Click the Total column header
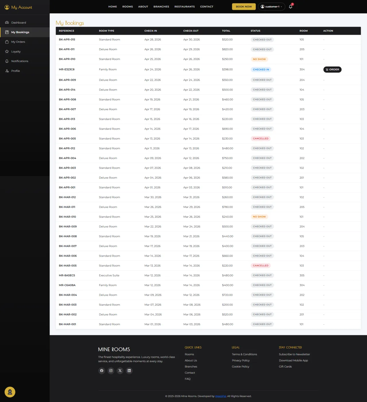Viewport: 367px width, 402px height. [226, 31]
